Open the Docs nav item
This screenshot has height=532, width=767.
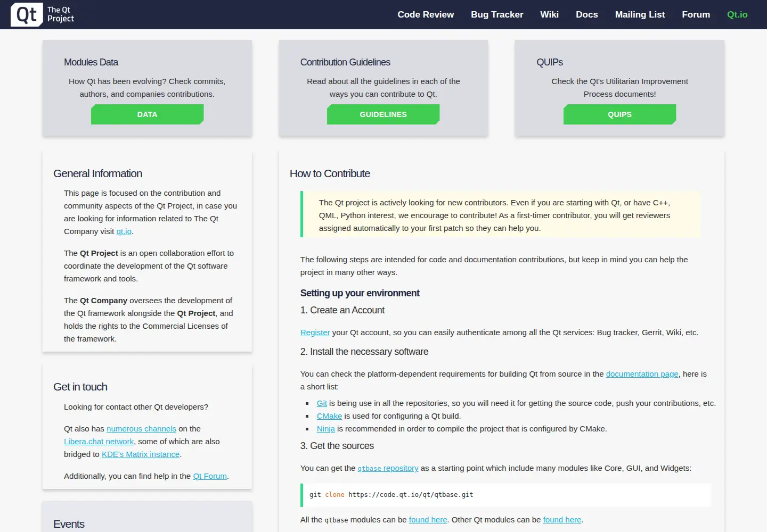(587, 14)
